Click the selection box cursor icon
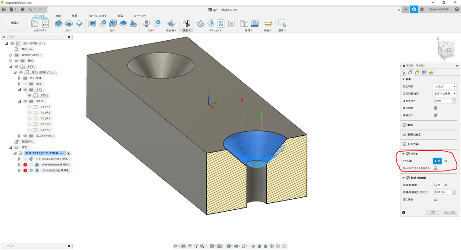 282,23
